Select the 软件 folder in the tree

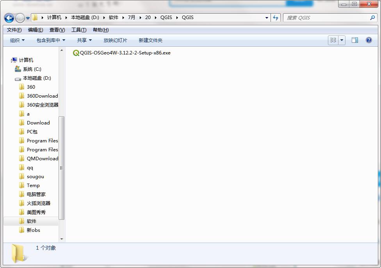click(32, 221)
